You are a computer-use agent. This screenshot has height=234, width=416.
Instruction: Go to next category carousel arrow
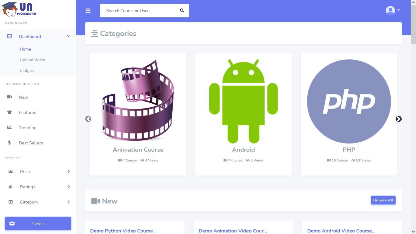click(399, 119)
